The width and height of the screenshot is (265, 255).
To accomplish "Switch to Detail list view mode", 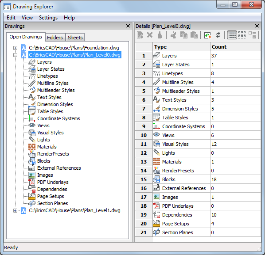I will point(232,35).
